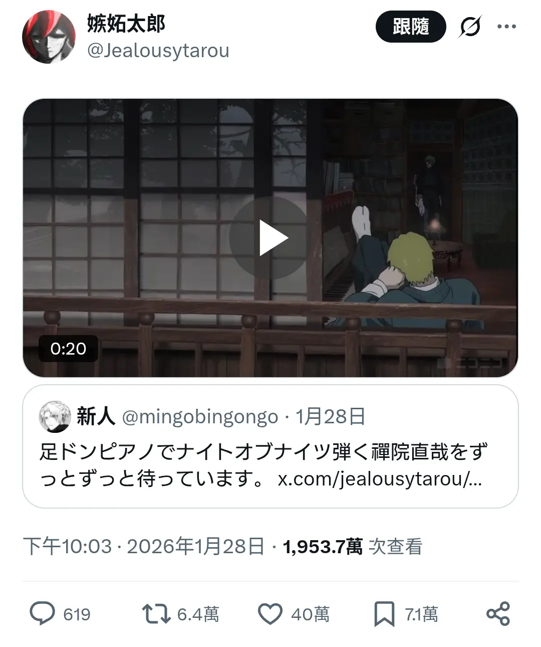
Task: Open the reply comment icon
Action: tap(42, 614)
